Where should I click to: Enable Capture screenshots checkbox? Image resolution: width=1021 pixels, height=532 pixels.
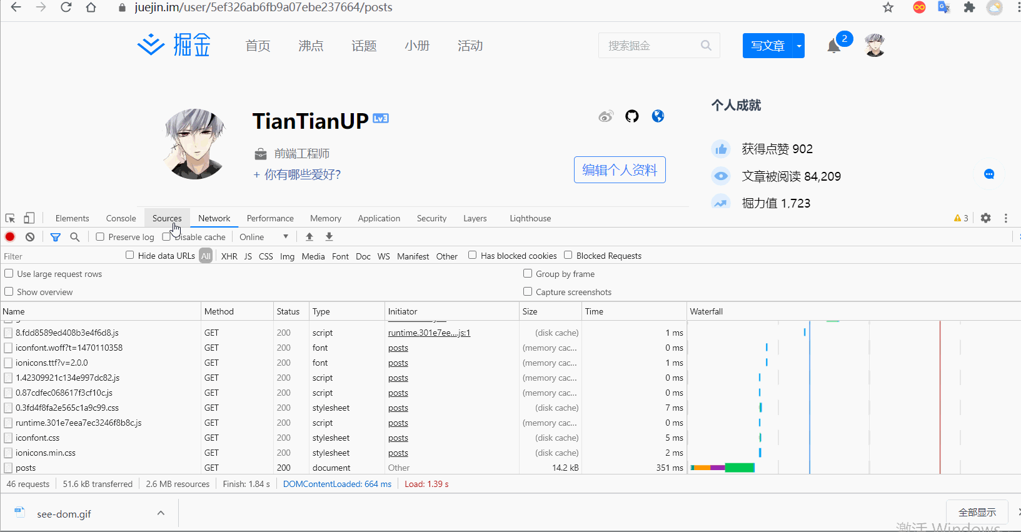point(528,291)
